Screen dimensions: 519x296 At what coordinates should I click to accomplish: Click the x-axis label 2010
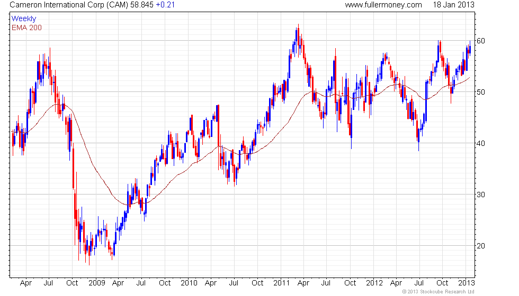(x=189, y=283)
